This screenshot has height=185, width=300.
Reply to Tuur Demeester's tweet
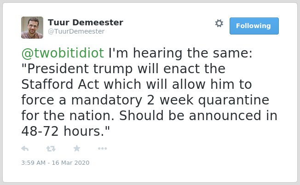click(x=25, y=149)
